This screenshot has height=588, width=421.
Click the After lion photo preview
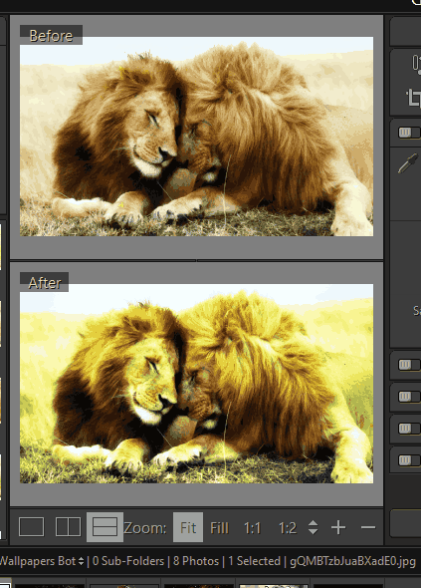tap(196, 384)
